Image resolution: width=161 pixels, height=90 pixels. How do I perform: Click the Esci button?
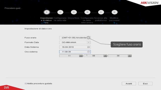[145, 83]
